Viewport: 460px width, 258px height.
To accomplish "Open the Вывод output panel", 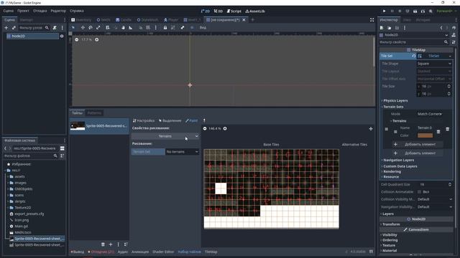I will click(x=78, y=252).
